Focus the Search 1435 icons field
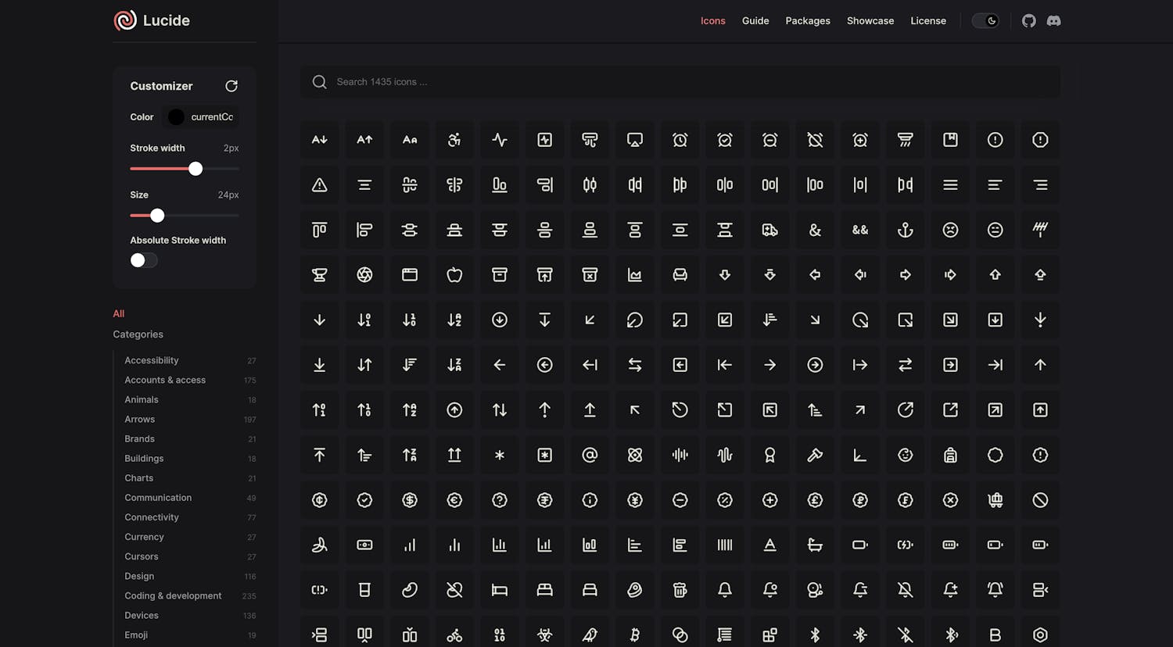This screenshot has height=647, width=1173. pos(680,82)
